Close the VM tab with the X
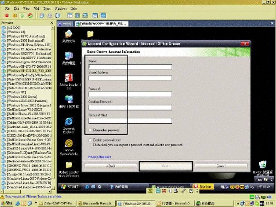This screenshot has height=207, width=276. coord(272,23)
